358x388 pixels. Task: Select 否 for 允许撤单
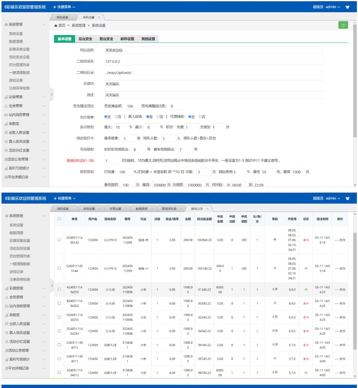(x=116, y=116)
